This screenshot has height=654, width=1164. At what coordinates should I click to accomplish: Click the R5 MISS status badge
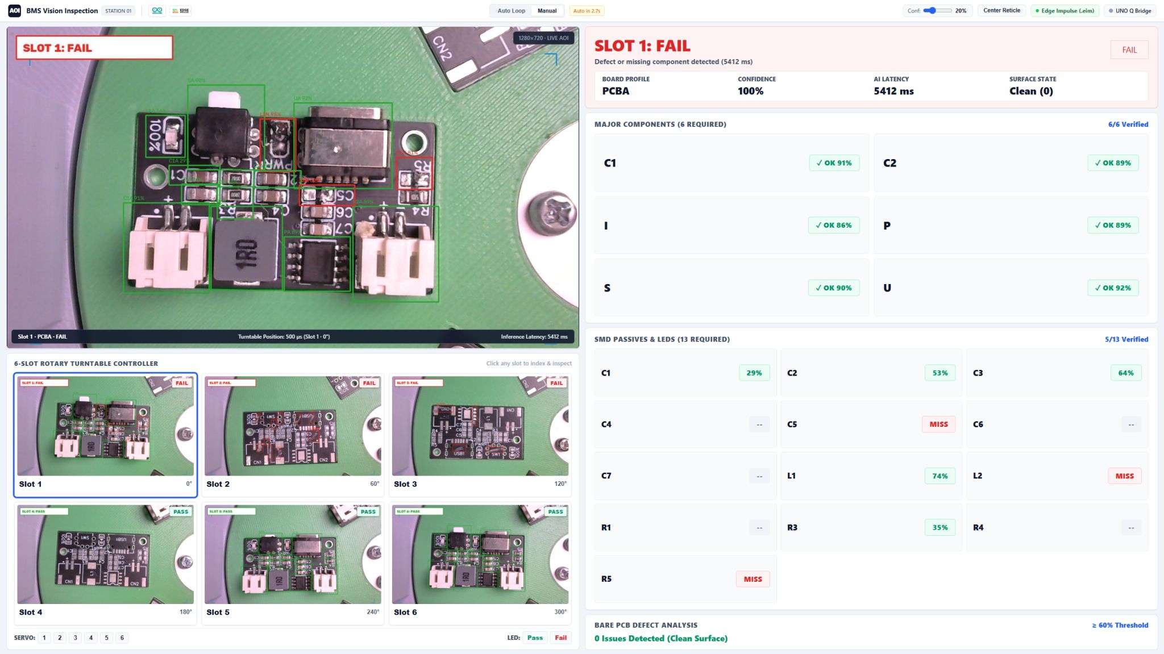pos(753,579)
